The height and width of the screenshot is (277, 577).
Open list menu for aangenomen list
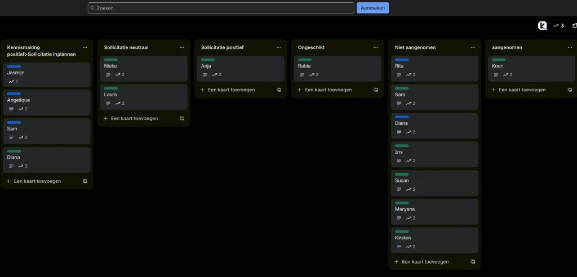(570, 47)
